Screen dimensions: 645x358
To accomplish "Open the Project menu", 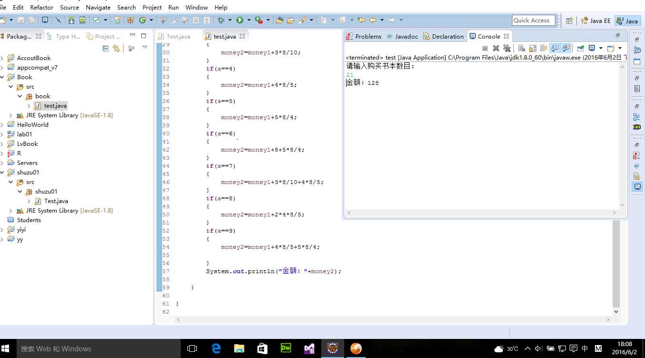I will coord(152,7).
